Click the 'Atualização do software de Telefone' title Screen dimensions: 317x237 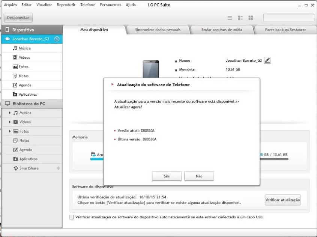(153, 84)
